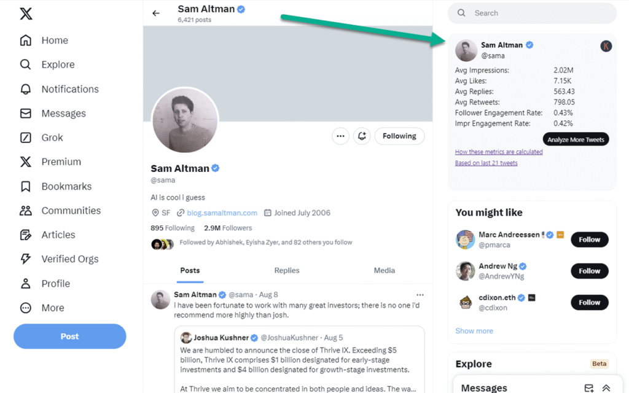Viewport: 629px width, 393px height.
Task: Click the Post button
Action: (x=69, y=336)
